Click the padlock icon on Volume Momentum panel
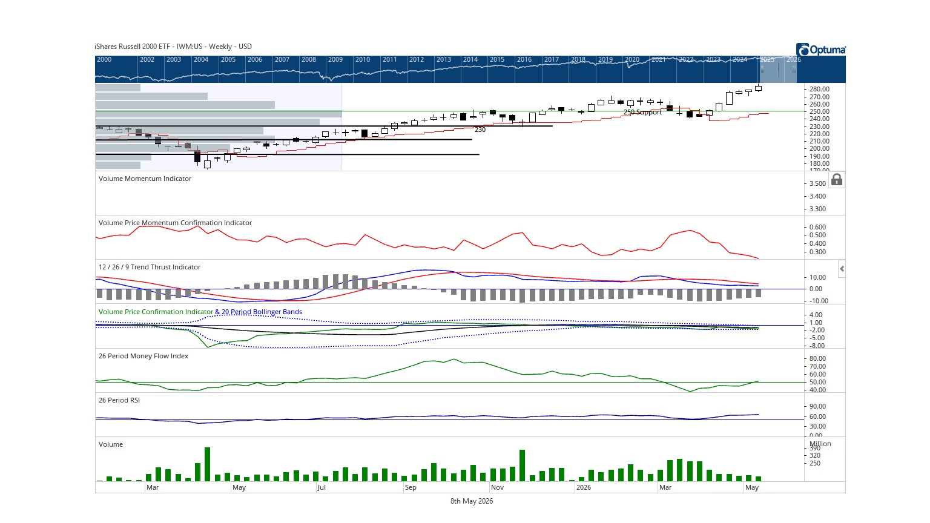The width and height of the screenshot is (930, 523). [x=836, y=180]
